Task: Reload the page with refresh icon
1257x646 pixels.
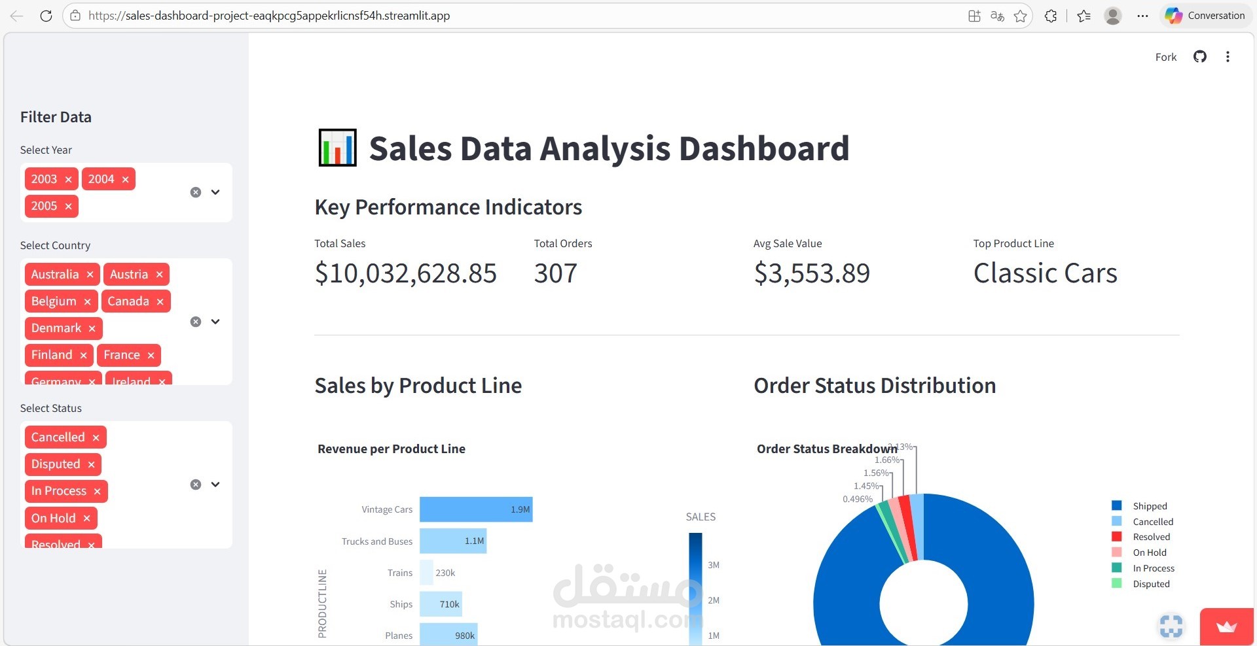Action: 46,16
